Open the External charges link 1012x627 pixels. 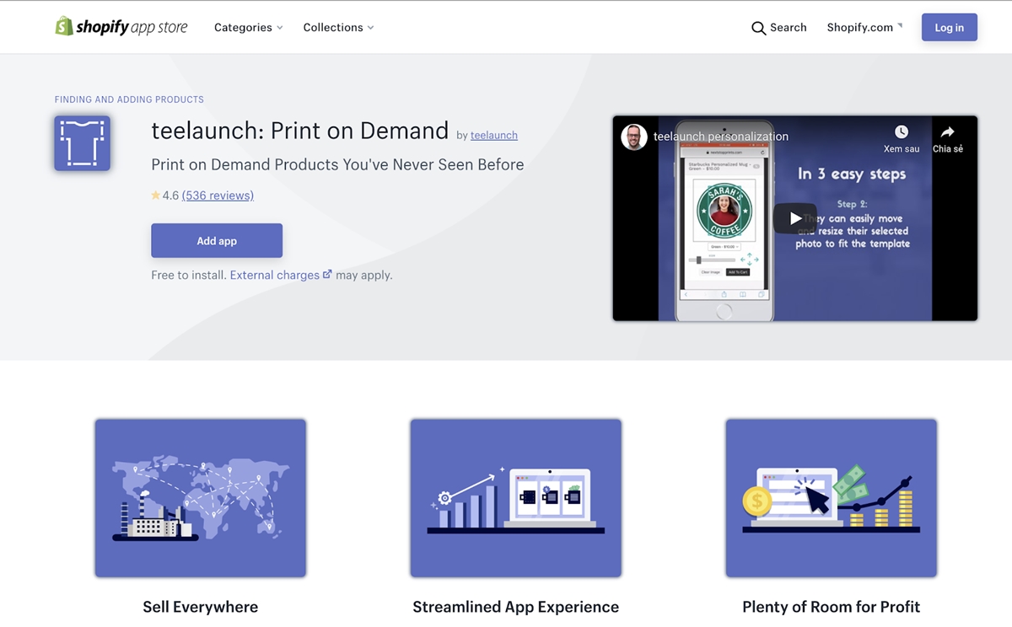click(275, 275)
